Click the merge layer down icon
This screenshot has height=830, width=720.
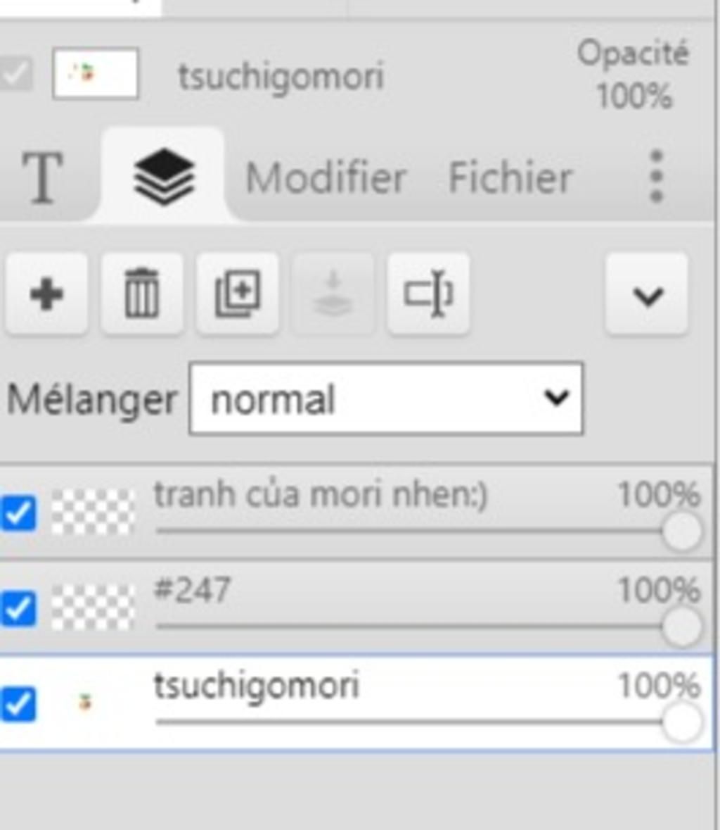[x=333, y=294]
